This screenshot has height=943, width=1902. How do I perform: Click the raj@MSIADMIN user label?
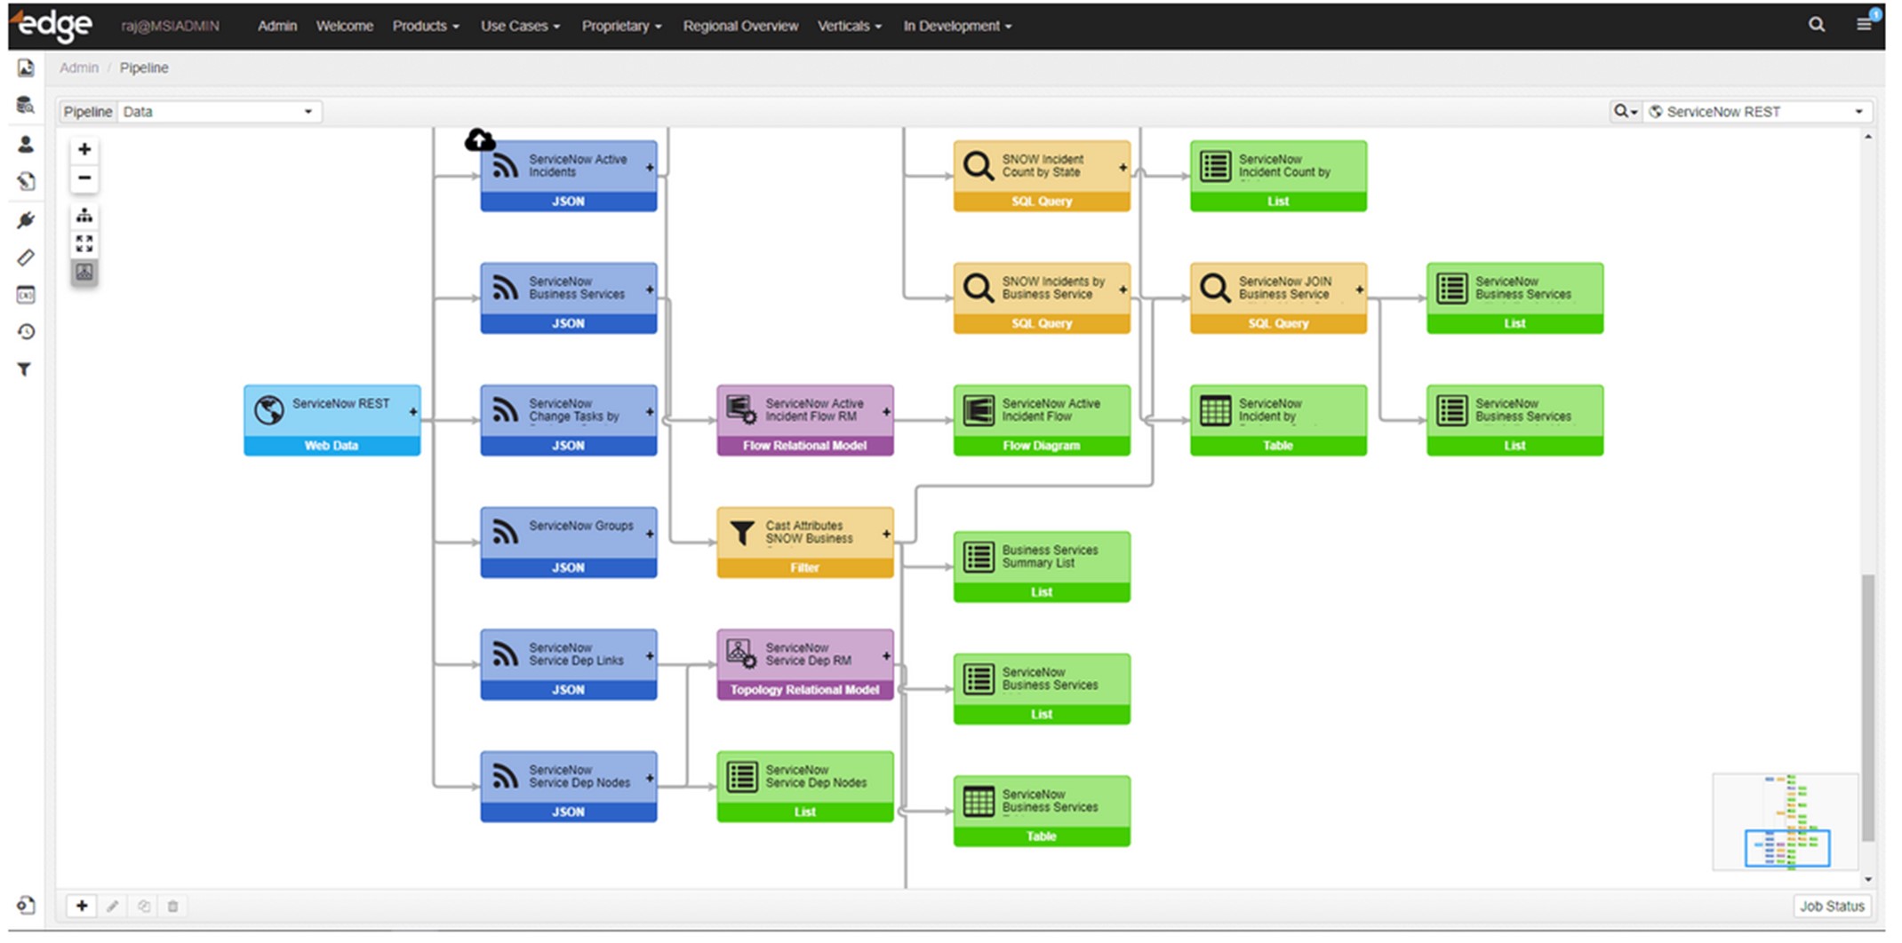coord(170,26)
